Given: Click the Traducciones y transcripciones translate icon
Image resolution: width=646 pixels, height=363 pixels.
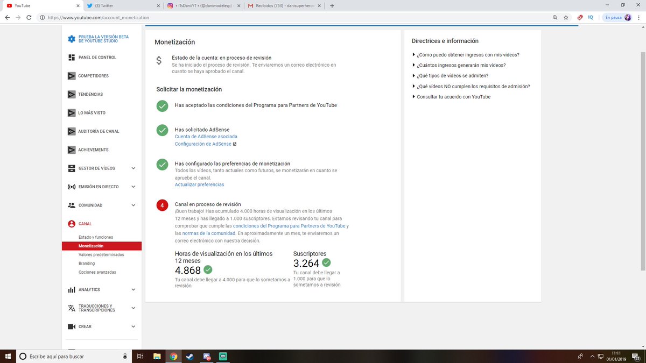Looking at the screenshot, I should coord(72,308).
